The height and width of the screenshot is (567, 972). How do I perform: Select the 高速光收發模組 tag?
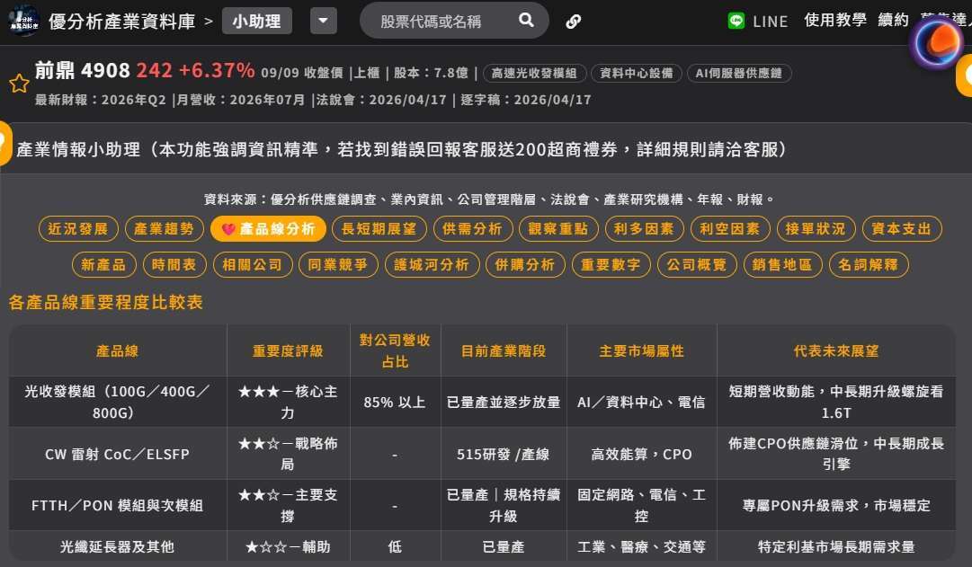[534, 73]
